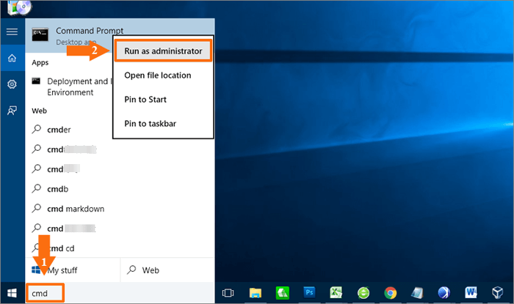
Task: Open the blue sphere icon on taskbar
Action: coord(444,293)
